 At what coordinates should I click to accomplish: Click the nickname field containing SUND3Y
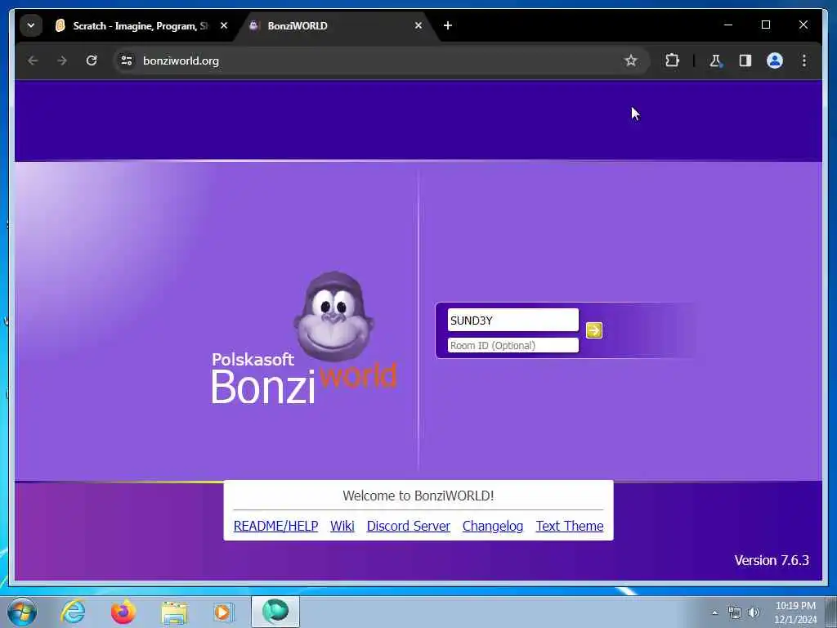[x=512, y=320]
